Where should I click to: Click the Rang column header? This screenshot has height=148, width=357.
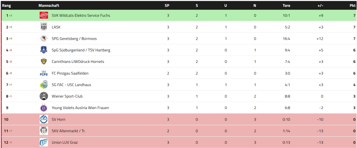click(x=6, y=6)
